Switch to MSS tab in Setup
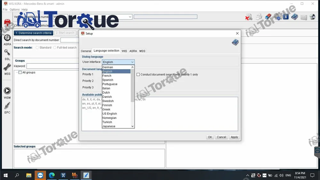The image size is (320, 180). click(142, 51)
